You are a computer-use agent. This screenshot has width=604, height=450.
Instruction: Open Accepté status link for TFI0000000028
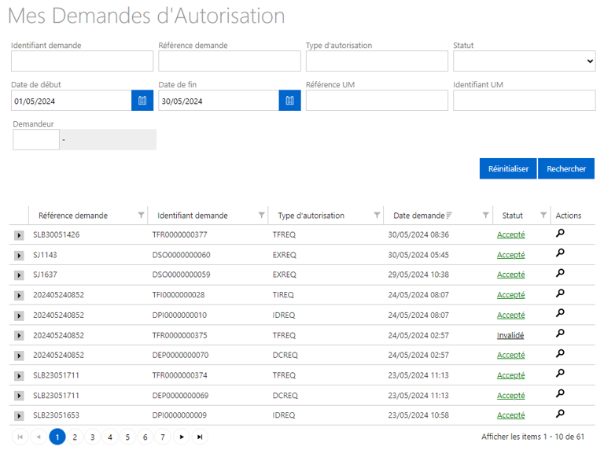tap(510, 295)
